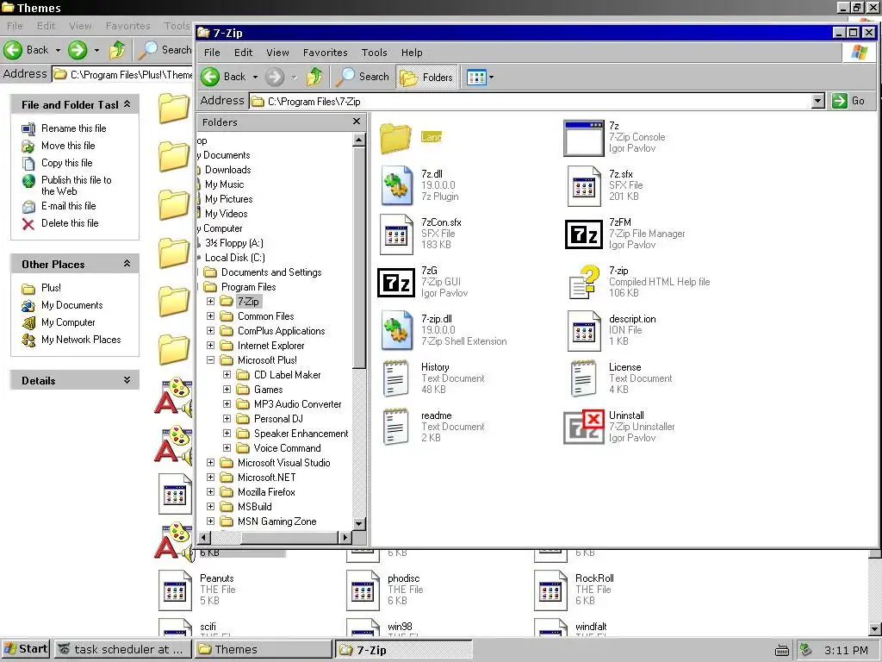
Task: Collapse the Microsoft Plus! tree node
Action: pyautogui.click(x=210, y=360)
